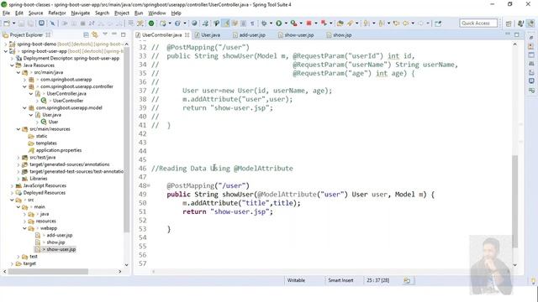Click the Run Last Tool coverage icon

(x=293, y=23)
